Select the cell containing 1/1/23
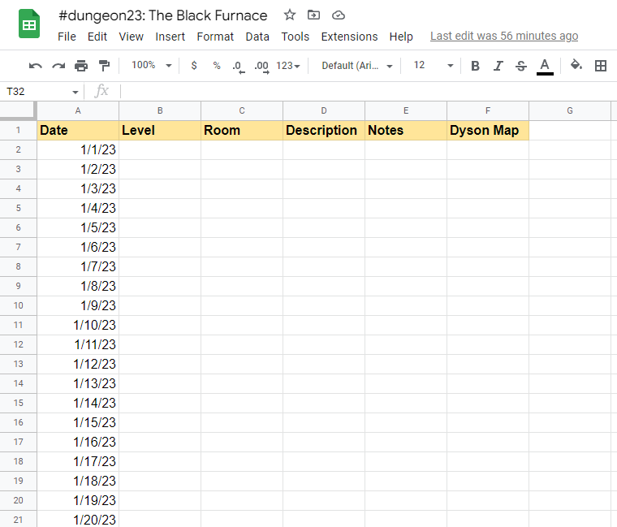The height and width of the screenshot is (527, 617). click(78, 150)
